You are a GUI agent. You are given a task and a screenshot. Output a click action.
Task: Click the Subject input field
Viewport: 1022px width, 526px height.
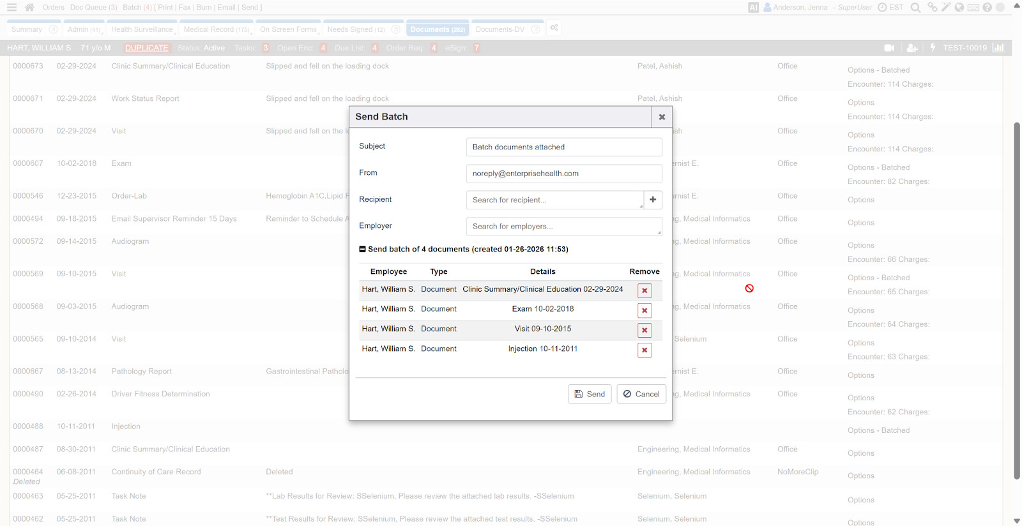[563, 147]
